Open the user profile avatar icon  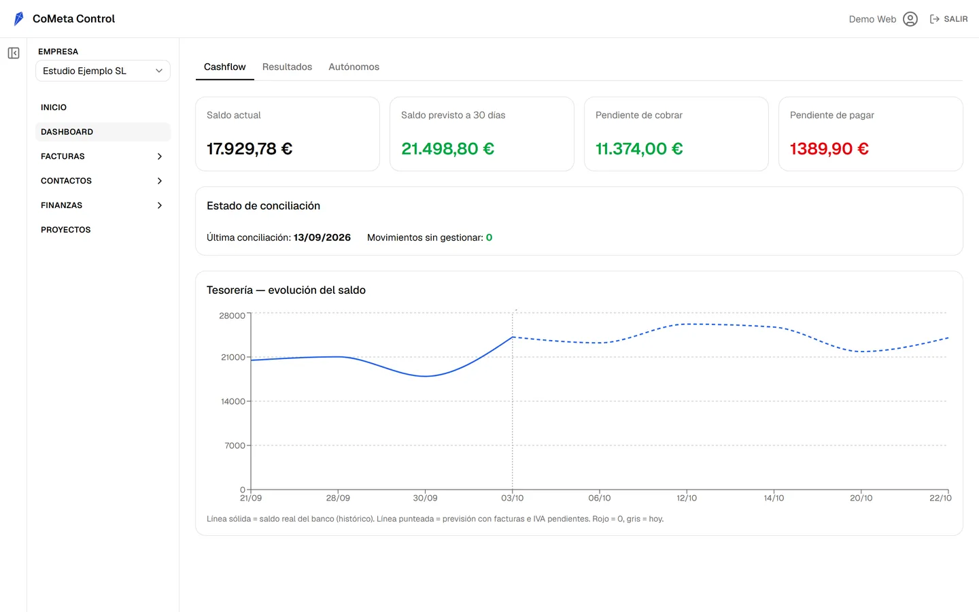910,19
